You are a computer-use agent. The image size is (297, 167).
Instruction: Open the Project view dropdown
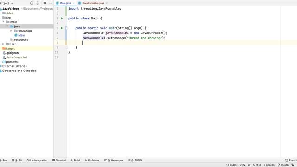point(6,3)
